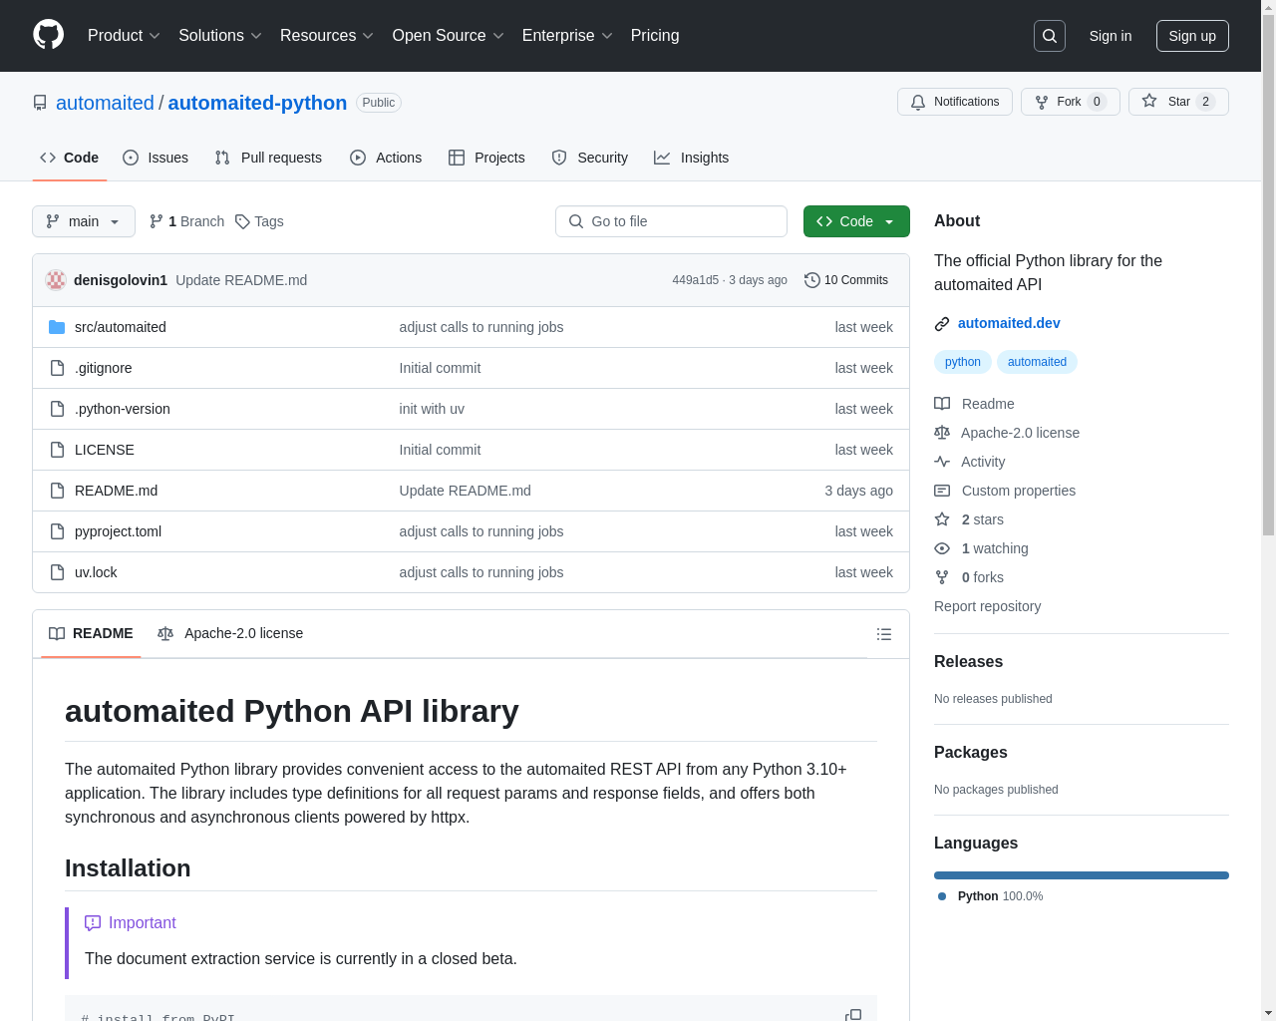Open the Pull requests tab

coord(268,158)
